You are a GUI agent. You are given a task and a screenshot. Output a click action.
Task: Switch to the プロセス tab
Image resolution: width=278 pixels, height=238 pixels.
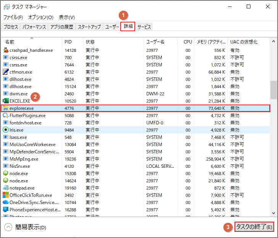[11, 27]
